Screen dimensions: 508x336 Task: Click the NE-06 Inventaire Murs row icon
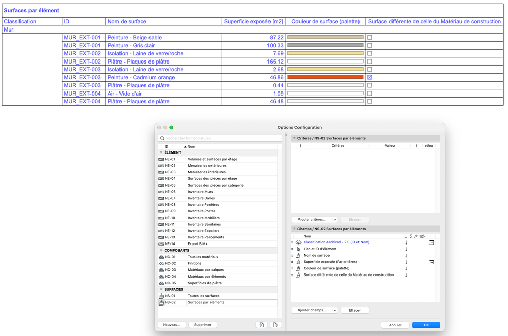pyautogui.click(x=161, y=192)
